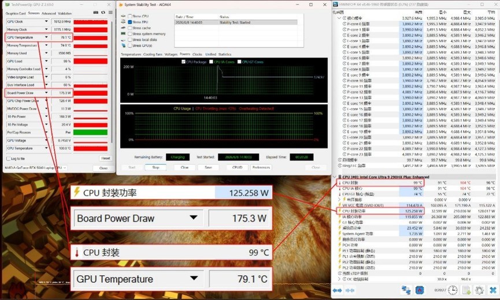Screen dimensions: 500x300
Task: Open HWiNFO settings gear icon
Action: click(x=479, y=290)
